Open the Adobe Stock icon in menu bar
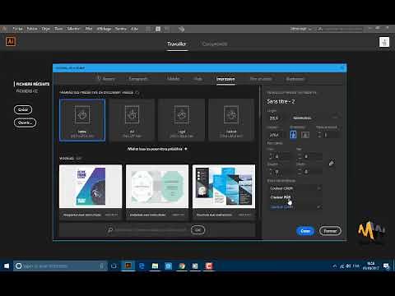This screenshot has height=296, width=395. coord(158,29)
